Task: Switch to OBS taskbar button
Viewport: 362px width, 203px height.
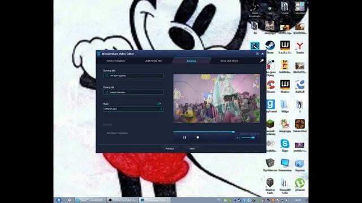Action: pos(122,200)
